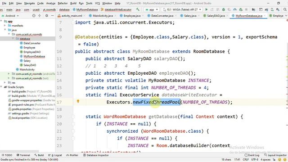Expand the res folder

click(x=5, y=83)
